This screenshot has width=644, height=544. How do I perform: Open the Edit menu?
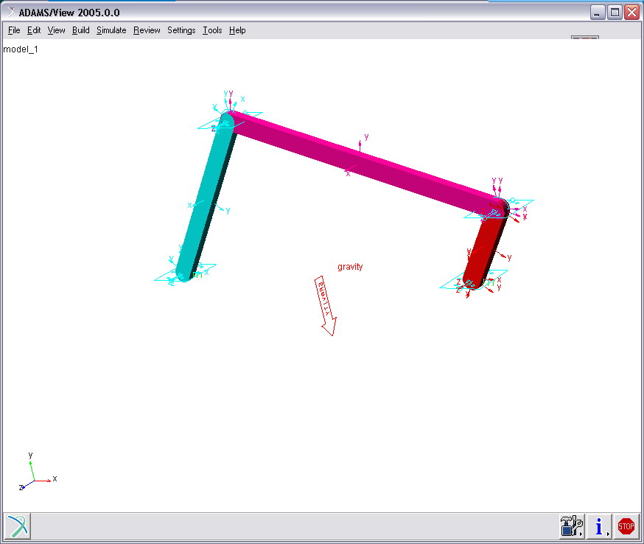34,30
